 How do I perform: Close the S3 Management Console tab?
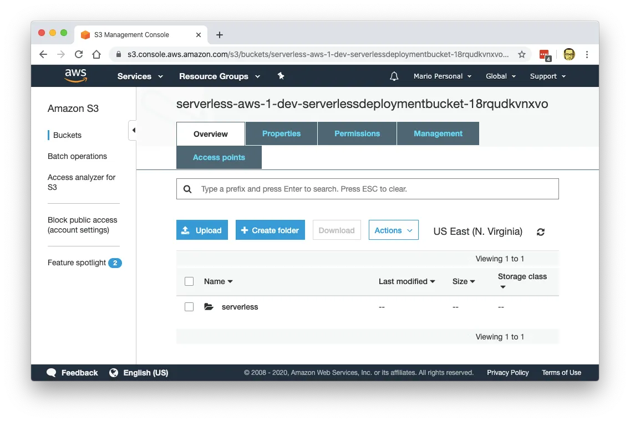click(199, 35)
